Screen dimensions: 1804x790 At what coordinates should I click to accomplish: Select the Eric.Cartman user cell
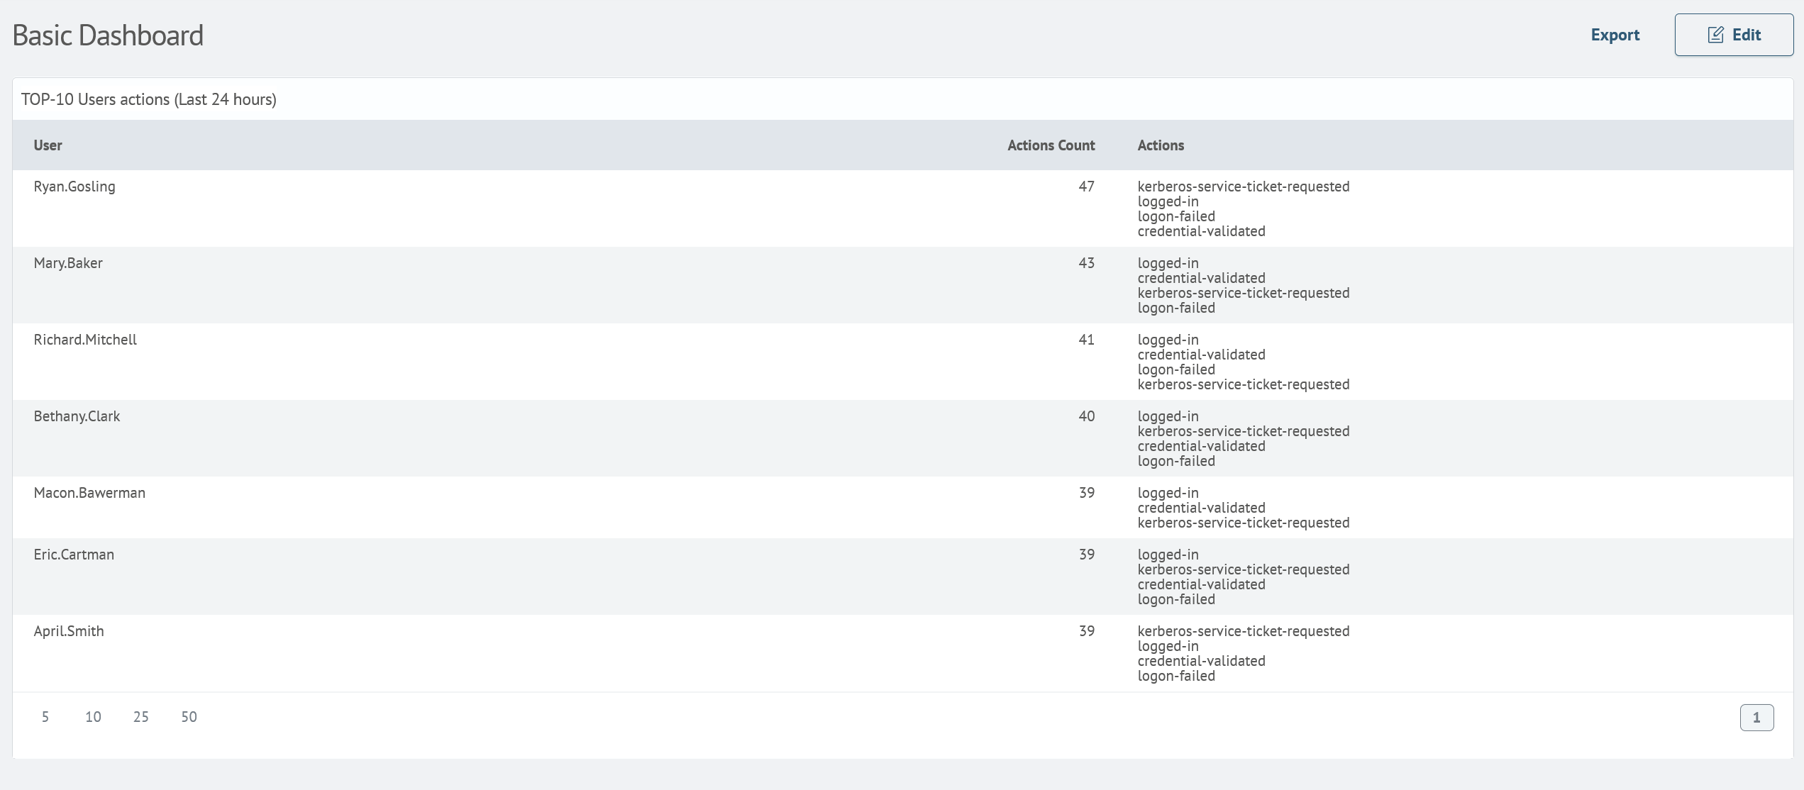pos(74,555)
